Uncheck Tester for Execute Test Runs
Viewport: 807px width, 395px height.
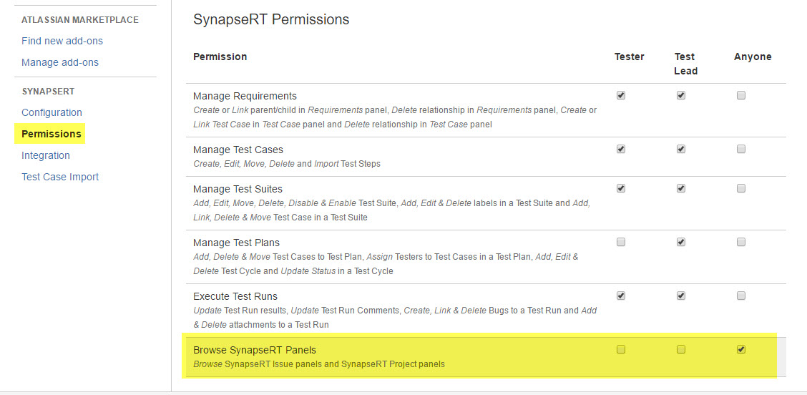pos(621,296)
